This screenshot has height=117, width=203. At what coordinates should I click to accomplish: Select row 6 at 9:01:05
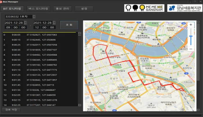(40, 65)
